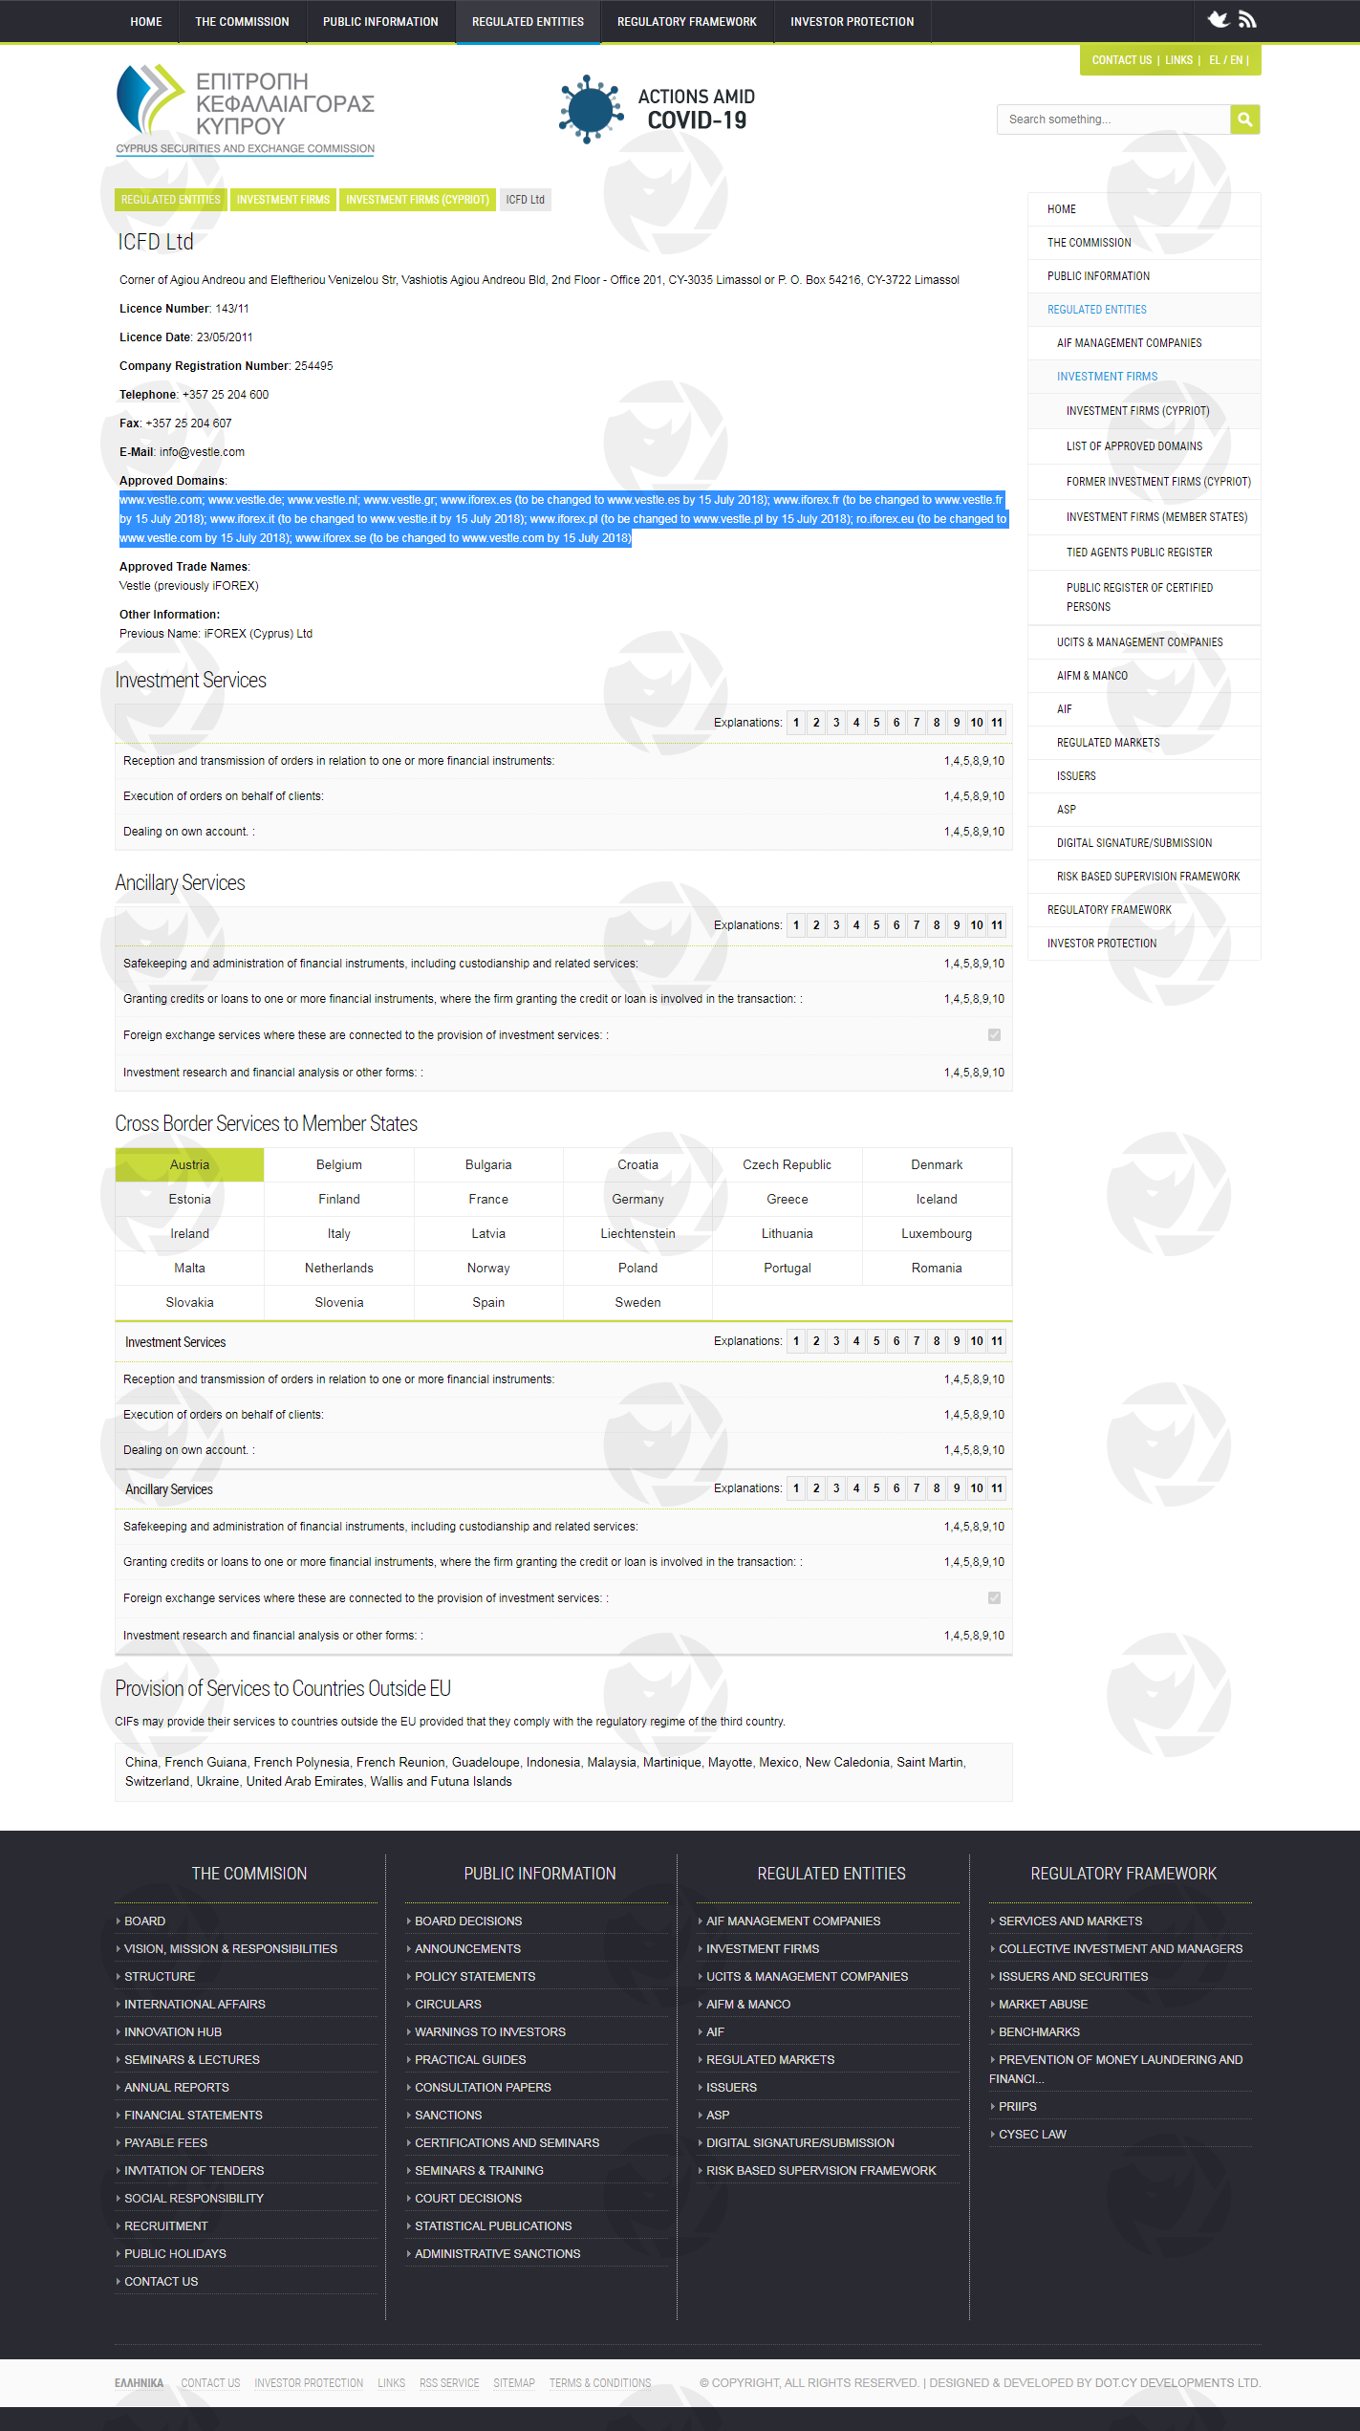The height and width of the screenshot is (2431, 1360).
Task: Click the green search magnifier button
Action: point(1244,119)
